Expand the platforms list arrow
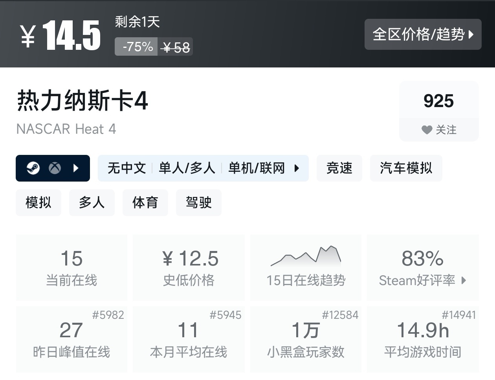The width and height of the screenshot is (495, 380). tap(76, 168)
